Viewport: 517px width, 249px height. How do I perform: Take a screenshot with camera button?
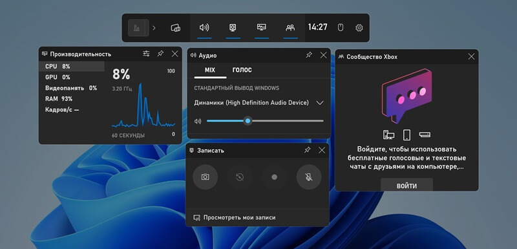click(205, 177)
